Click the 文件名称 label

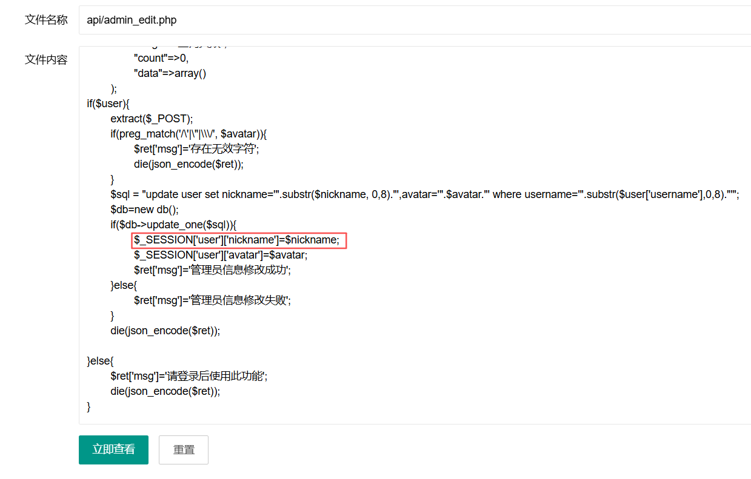[x=46, y=20]
